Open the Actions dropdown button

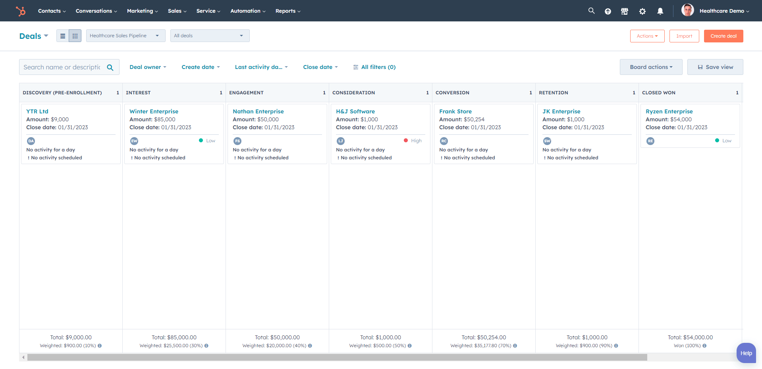[647, 36]
